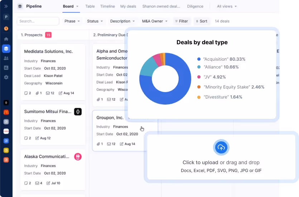Open the gray grid icon in sidebar
The height and width of the screenshot is (197, 299).
[x=6, y=122]
